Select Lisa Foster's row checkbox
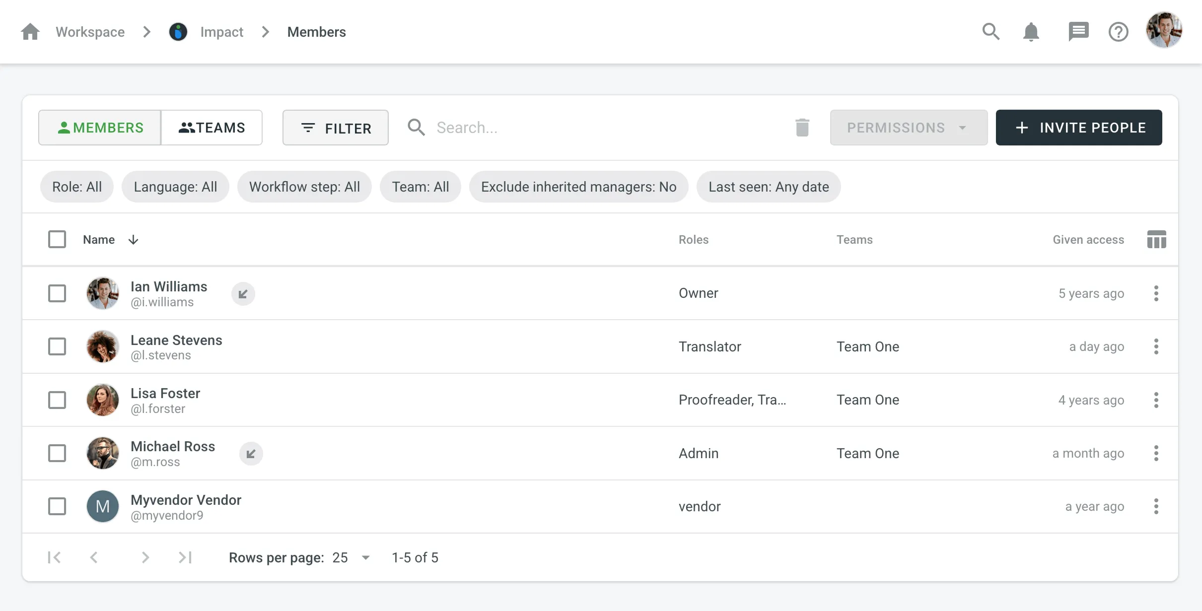1202x611 pixels. pyautogui.click(x=57, y=400)
